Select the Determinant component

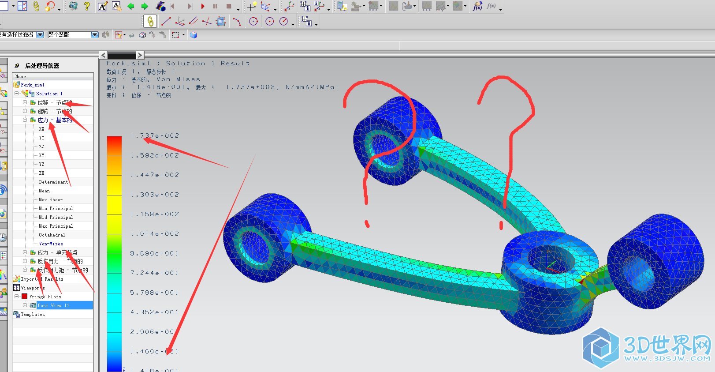coord(53,182)
